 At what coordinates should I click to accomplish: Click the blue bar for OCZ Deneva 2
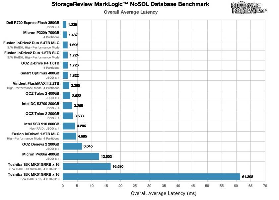[x=72, y=146]
